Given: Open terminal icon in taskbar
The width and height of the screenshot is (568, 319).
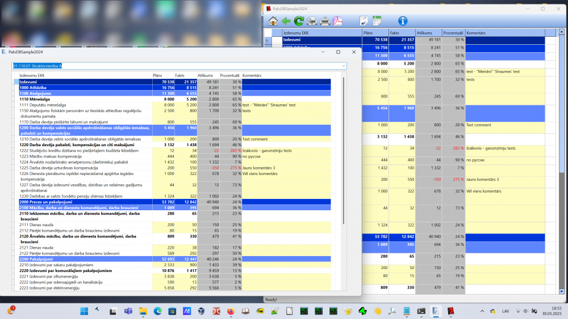Looking at the screenshot, I should point(421,311).
